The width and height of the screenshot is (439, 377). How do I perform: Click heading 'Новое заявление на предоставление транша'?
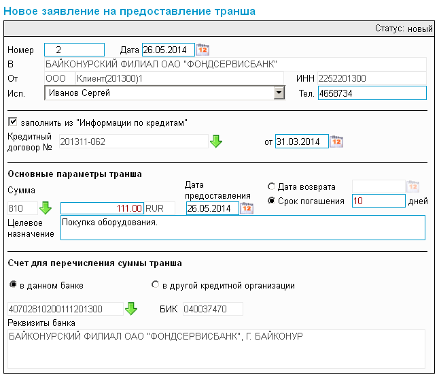(x=129, y=11)
